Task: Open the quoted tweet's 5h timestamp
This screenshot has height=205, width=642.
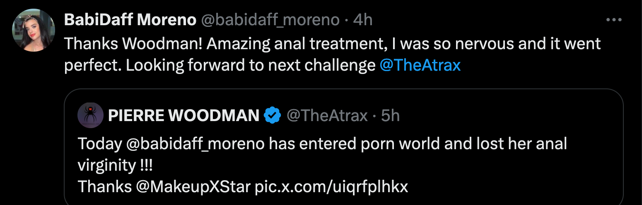Action: pyautogui.click(x=390, y=116)
